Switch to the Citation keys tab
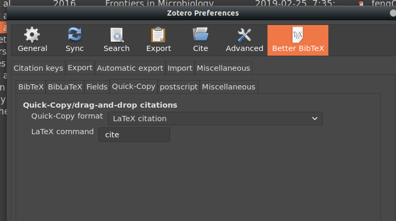The height and width of the screenshot is (221, 396). (39, 68)
